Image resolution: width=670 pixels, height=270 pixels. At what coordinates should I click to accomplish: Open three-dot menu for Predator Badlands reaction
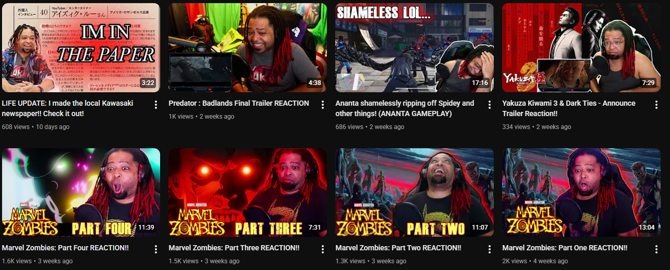point(322,105)
